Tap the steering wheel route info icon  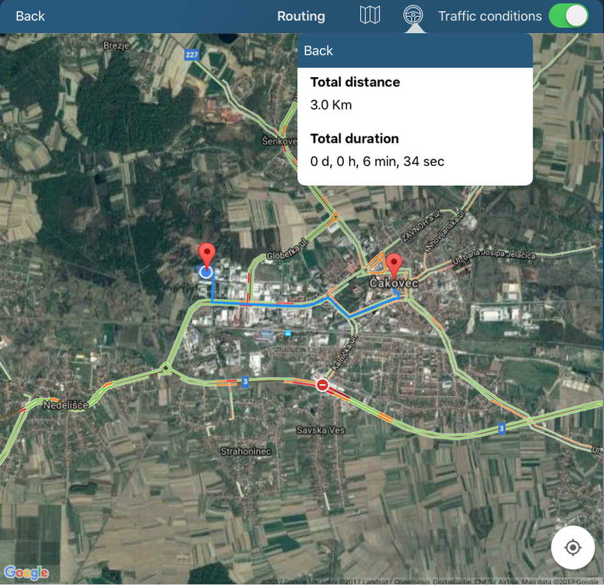click(412, 16)
